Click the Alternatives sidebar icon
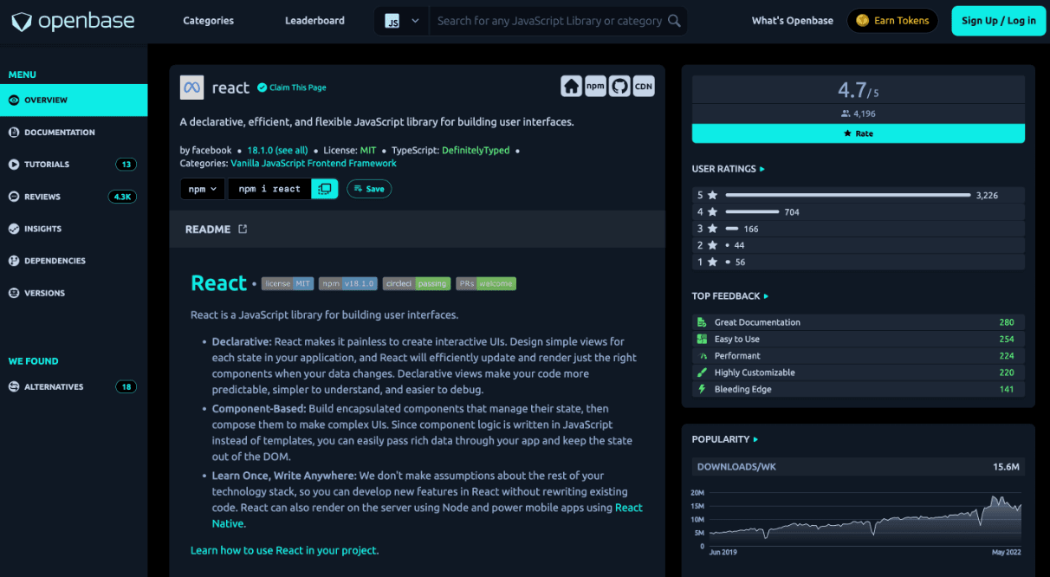Image resolution: width=1050 pixels, height=577 pixels. (14, 386)
